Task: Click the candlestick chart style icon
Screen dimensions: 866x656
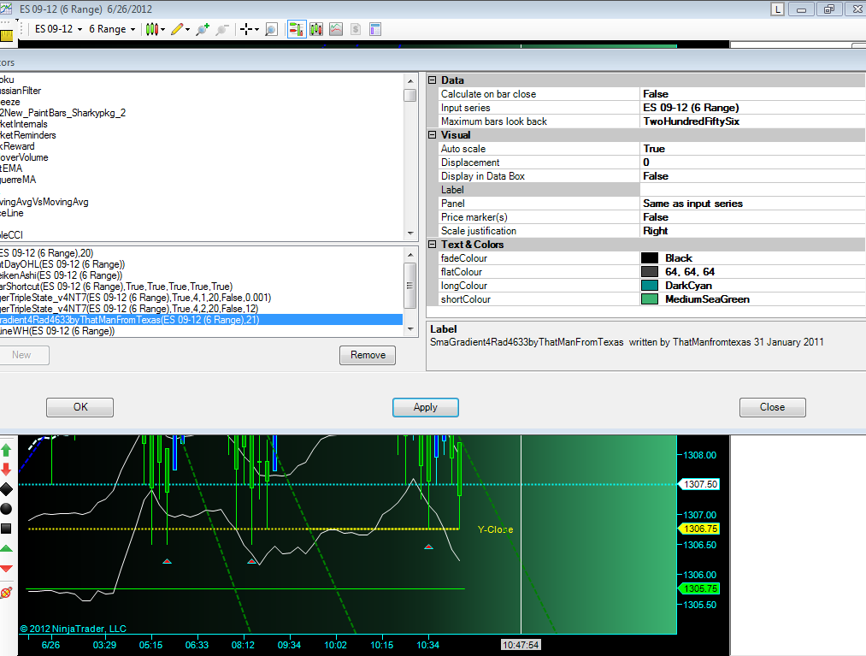Action: 152,29
